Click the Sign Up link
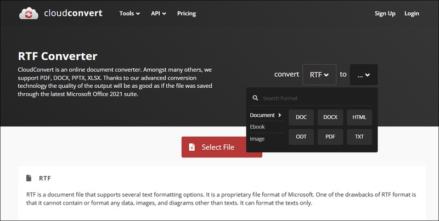This screenshot has height=221, width=439. coord(385,13)
